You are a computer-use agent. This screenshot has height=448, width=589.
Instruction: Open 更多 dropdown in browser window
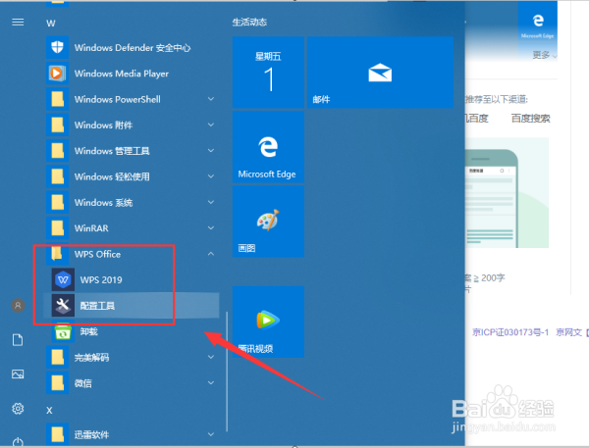tap(544, 55)
